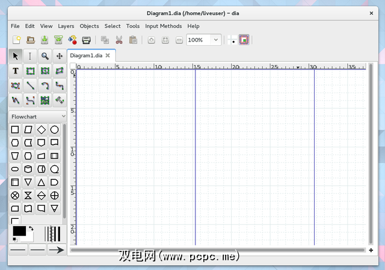
Task: Select the Ellipse drawing tool
Action: coord(45,71)
